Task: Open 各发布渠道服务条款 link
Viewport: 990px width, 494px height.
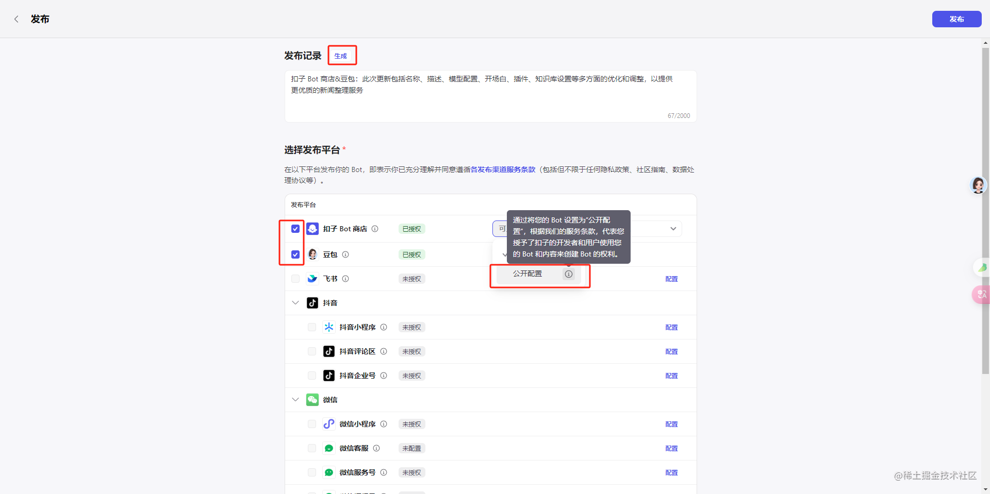Action: [x=503, y=169]
